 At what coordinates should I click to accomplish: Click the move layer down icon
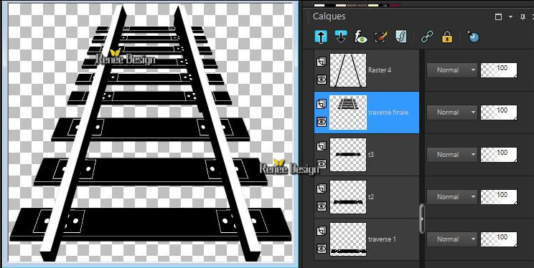pyautogui.click(x=340, y=37)
